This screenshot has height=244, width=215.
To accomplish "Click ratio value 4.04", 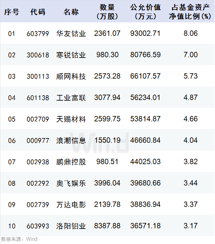I will [x=191, y=140].
